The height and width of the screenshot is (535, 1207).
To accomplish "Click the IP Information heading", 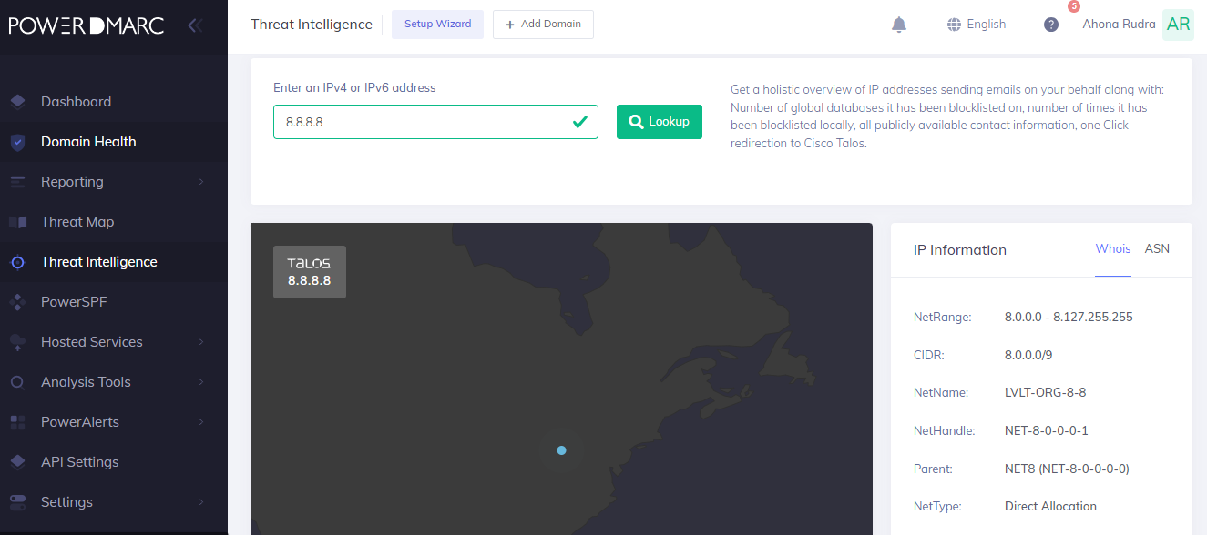I will click(x=960, y=250).
